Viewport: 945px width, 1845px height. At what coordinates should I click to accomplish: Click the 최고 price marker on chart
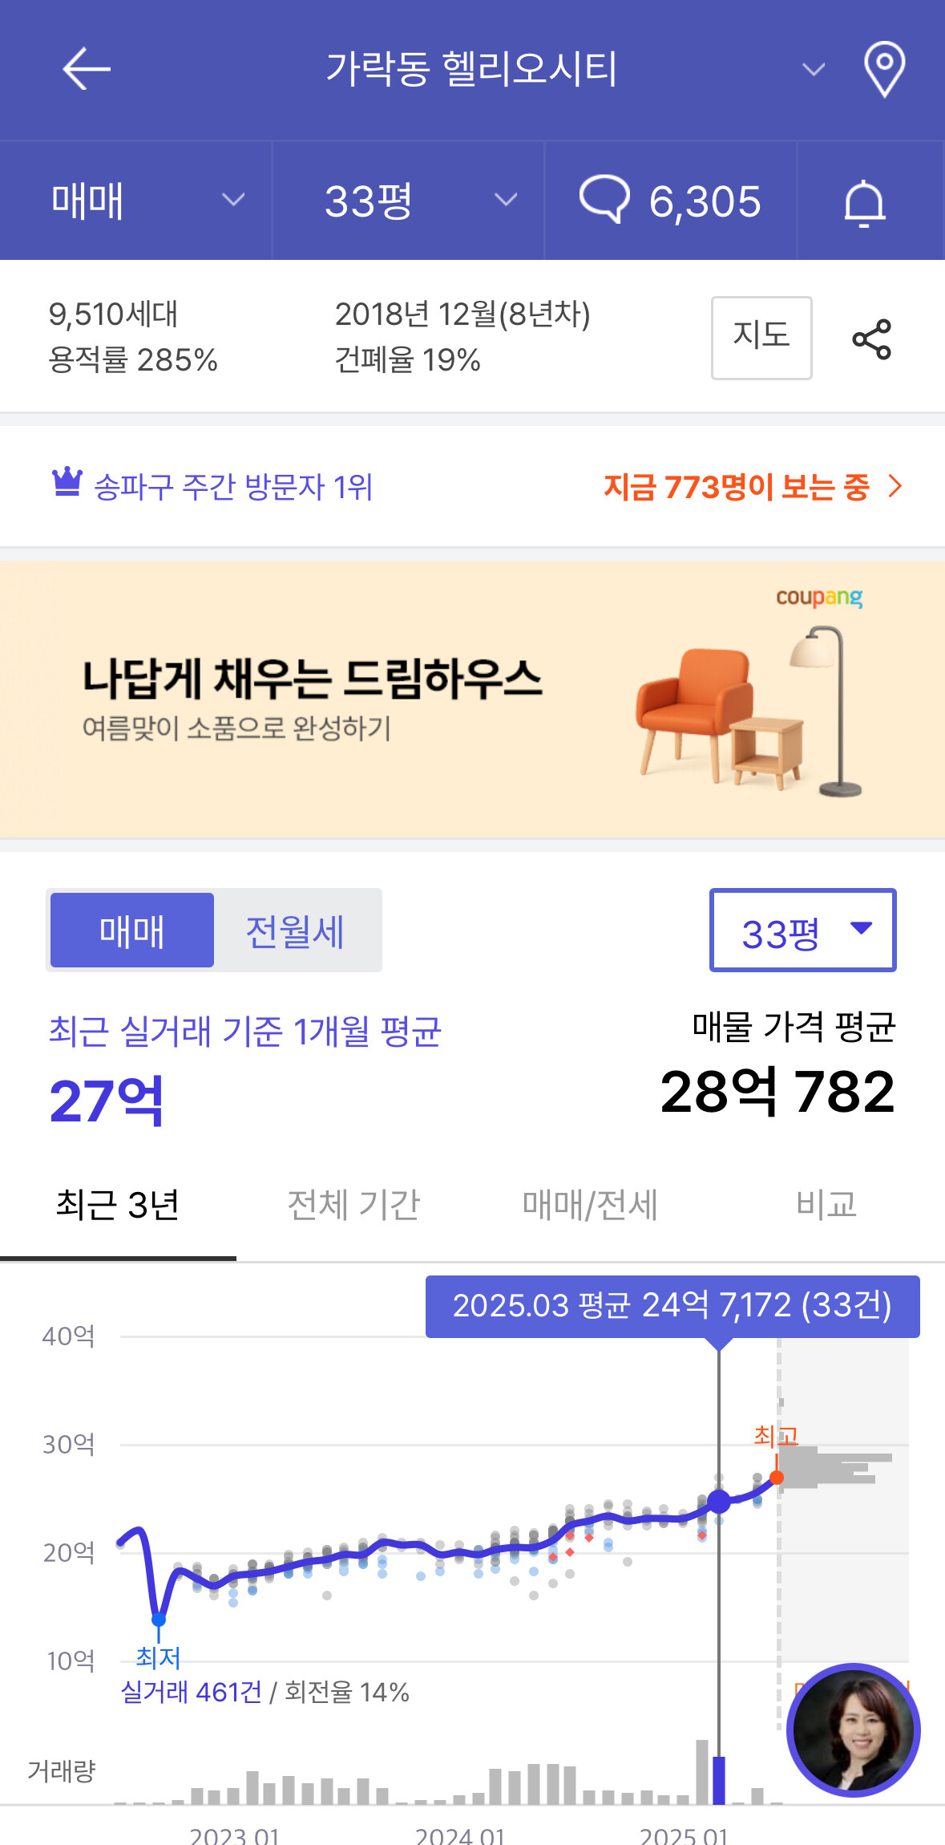point(776,1477)
